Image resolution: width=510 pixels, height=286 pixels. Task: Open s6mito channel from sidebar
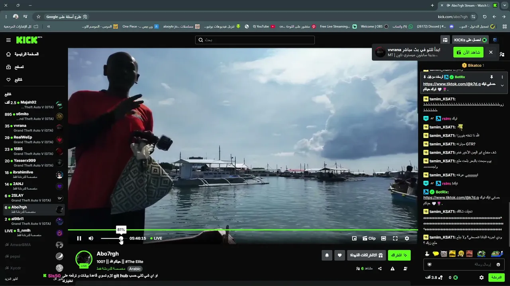click(34, 116)
